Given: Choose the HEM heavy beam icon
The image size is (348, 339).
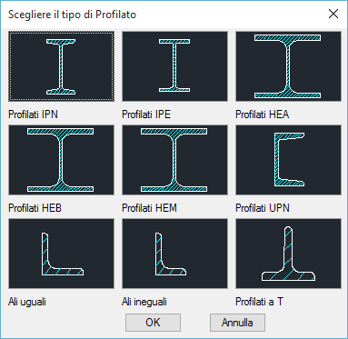Looking at the screenshot, I should tap(174, 160).
